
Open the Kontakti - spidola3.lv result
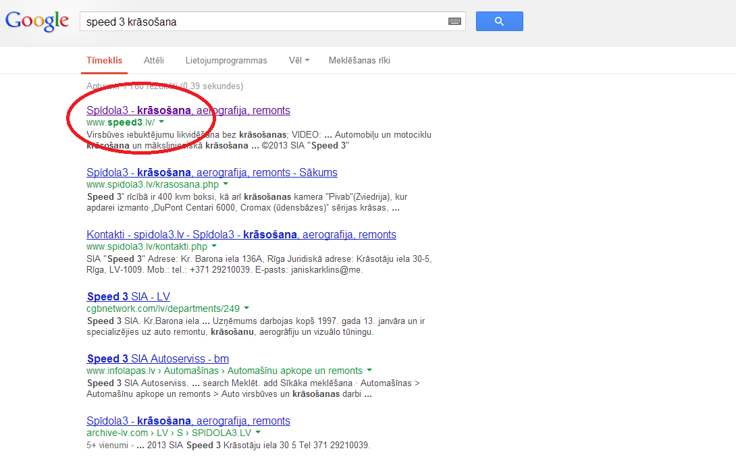(241, 235)
